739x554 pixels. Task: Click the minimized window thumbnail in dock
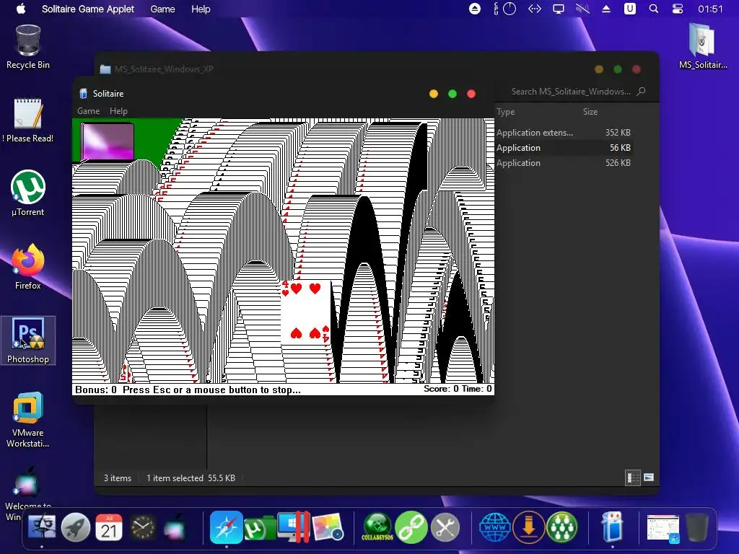click(663, 527)
